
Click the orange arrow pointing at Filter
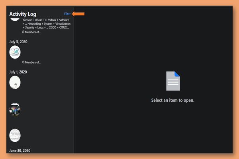click(79, 14)
